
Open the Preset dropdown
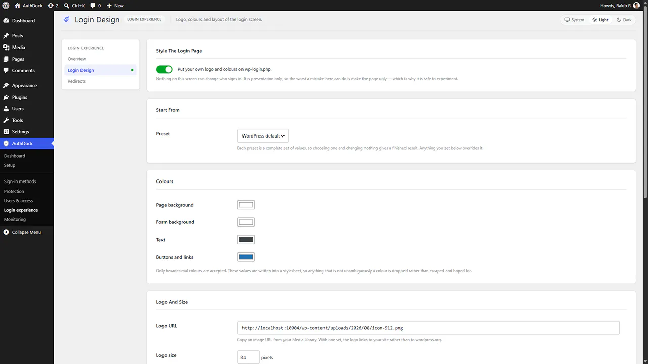[x=263, y=136]
